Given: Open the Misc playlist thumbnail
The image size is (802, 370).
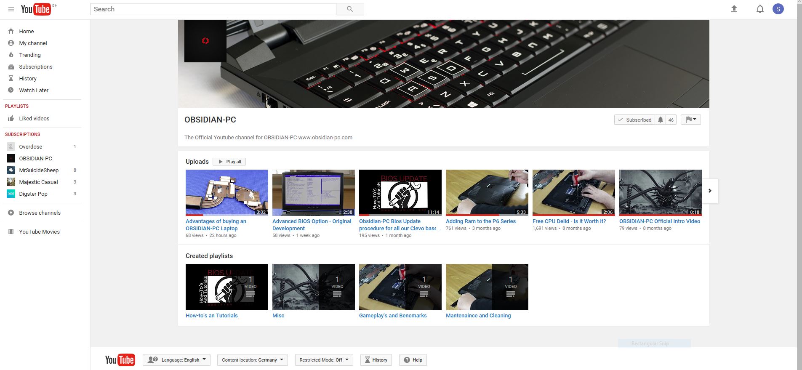Looking at the screenshot, I should pos(314,287).
